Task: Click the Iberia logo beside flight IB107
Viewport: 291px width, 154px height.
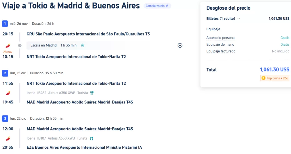Action: (8, 138)
